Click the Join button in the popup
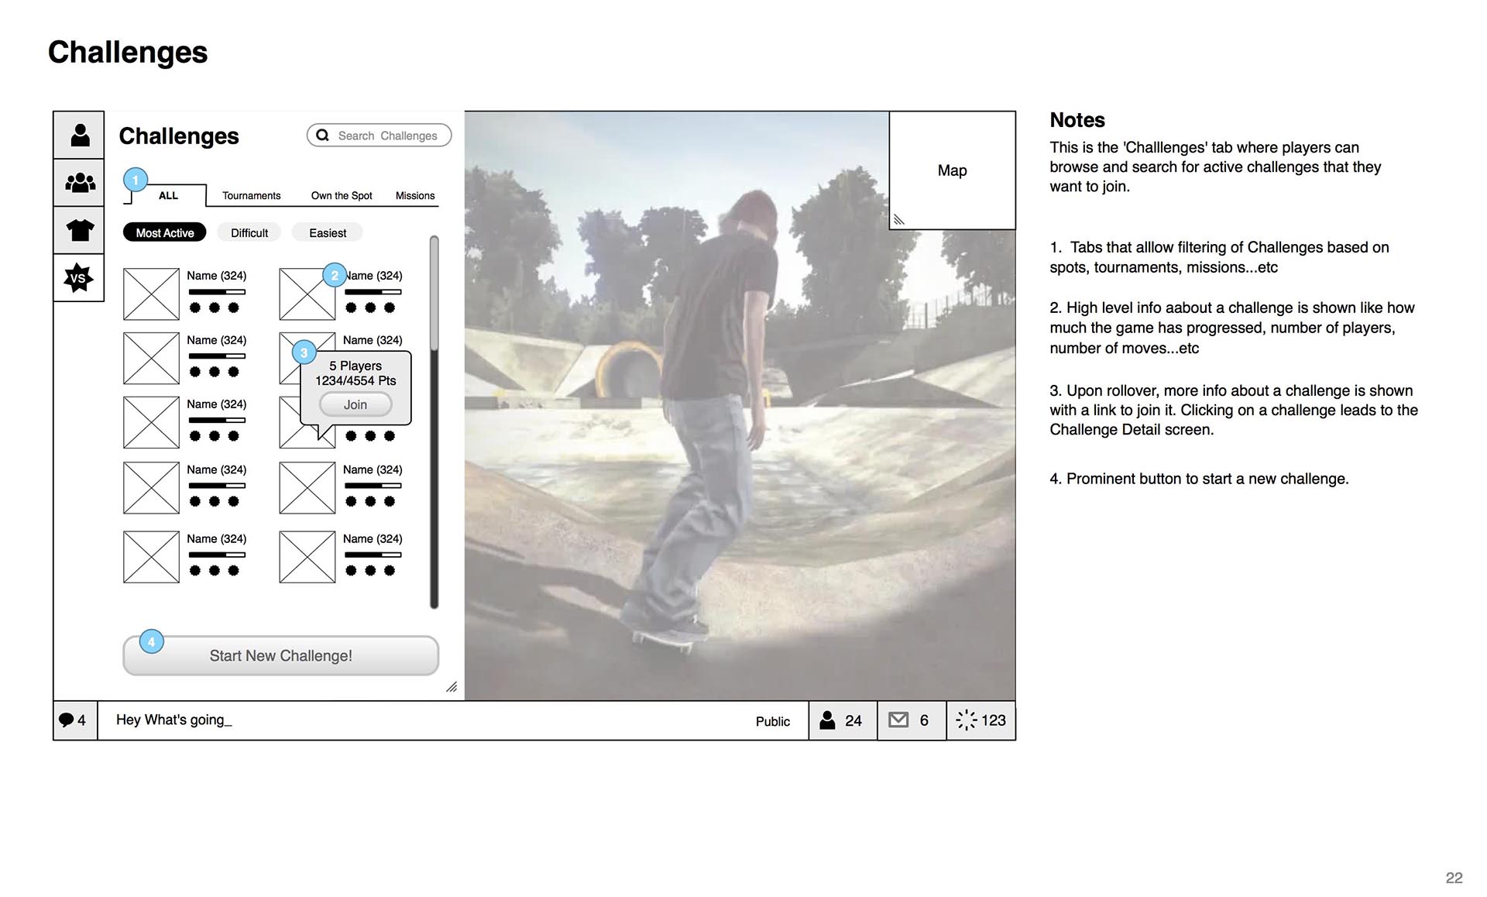Screen dimensions: 1487x897 pos(355,404)
